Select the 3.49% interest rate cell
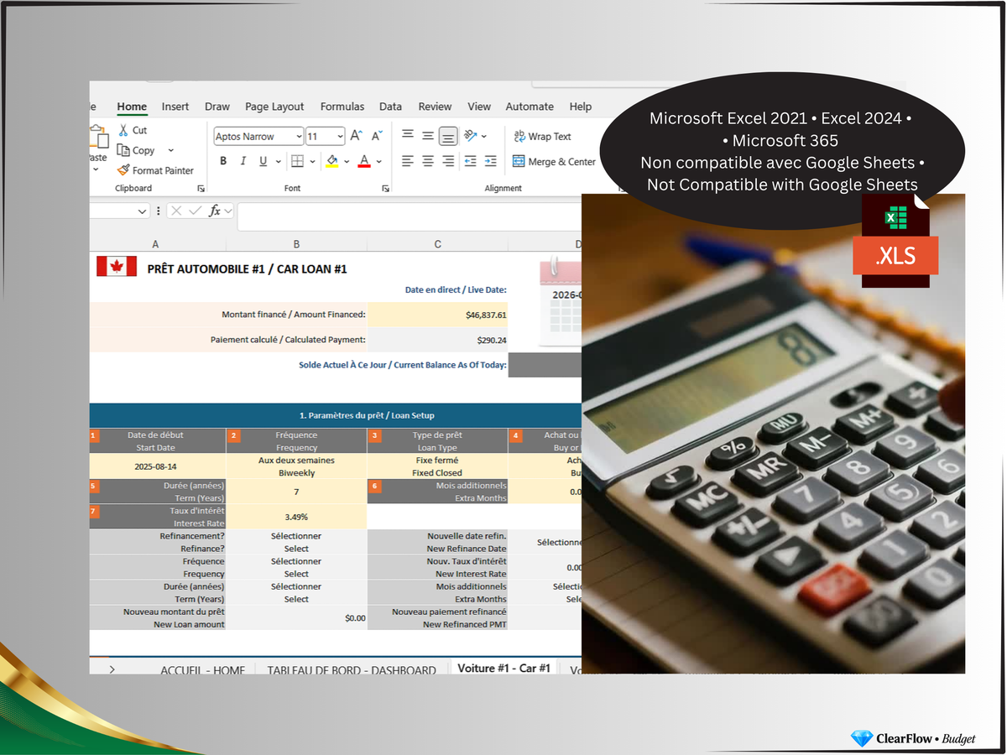The image size is (1007, 755). click(x=296, y=517)
